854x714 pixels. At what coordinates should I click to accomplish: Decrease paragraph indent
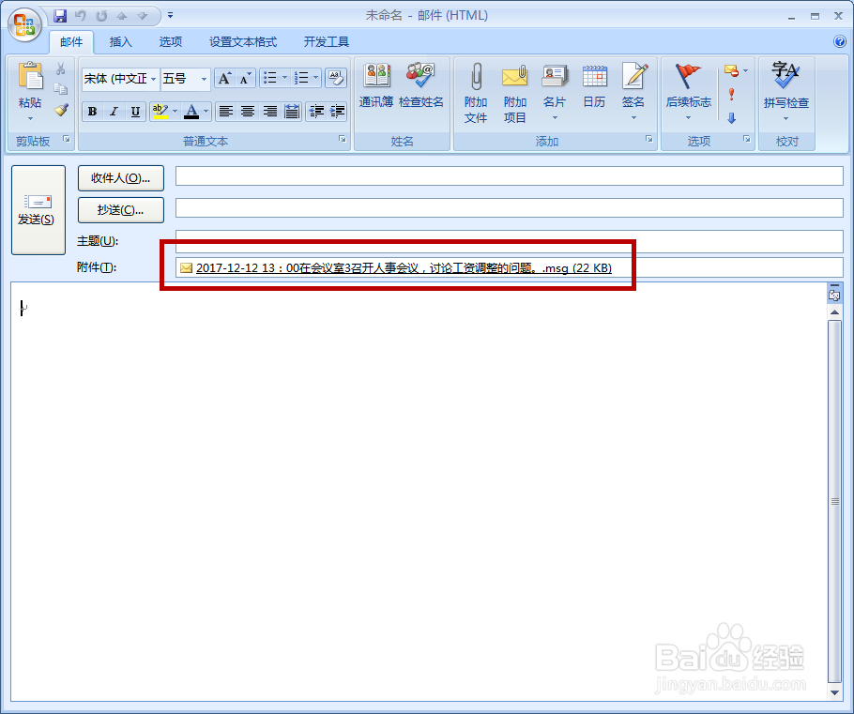click(316, 112)
